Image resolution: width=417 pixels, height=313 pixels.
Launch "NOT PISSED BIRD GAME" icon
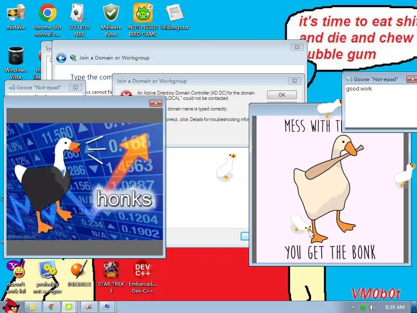pyautogui.click(x=143, y=20)
